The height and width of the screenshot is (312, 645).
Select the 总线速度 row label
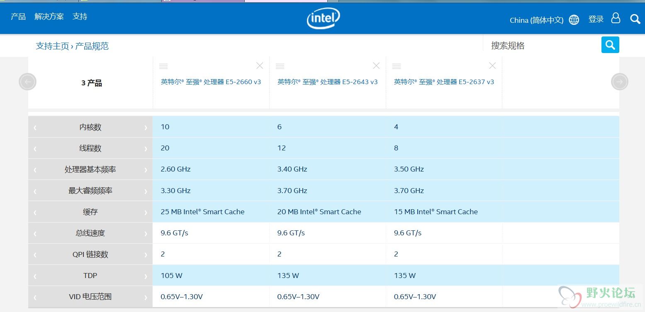[x=90, y=234]
